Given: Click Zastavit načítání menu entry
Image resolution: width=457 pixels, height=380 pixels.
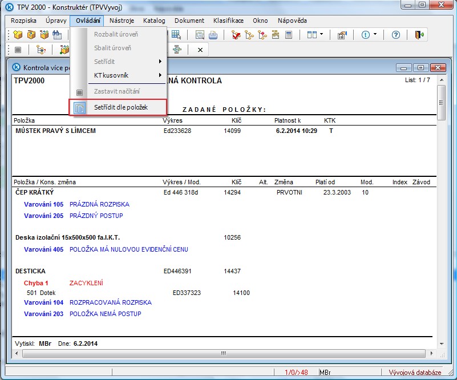Looking at the screenshot, I should tap(118, 91).
